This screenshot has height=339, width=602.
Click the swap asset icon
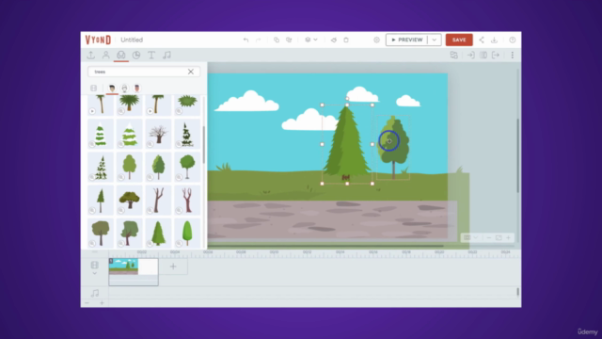(x=453, y=55)
